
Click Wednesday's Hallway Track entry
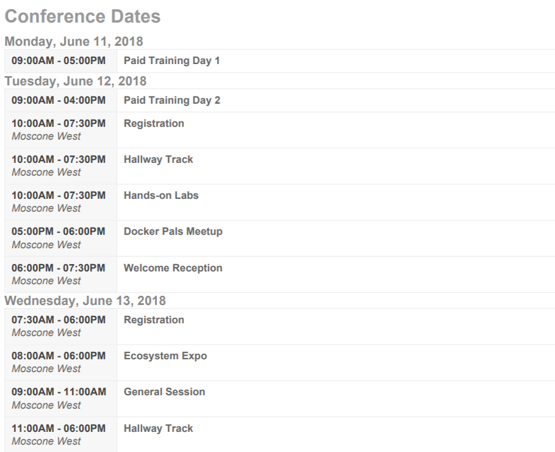coord(158,428)
